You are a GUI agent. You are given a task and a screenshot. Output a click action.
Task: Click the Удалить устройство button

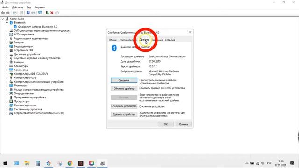point(124,114)
